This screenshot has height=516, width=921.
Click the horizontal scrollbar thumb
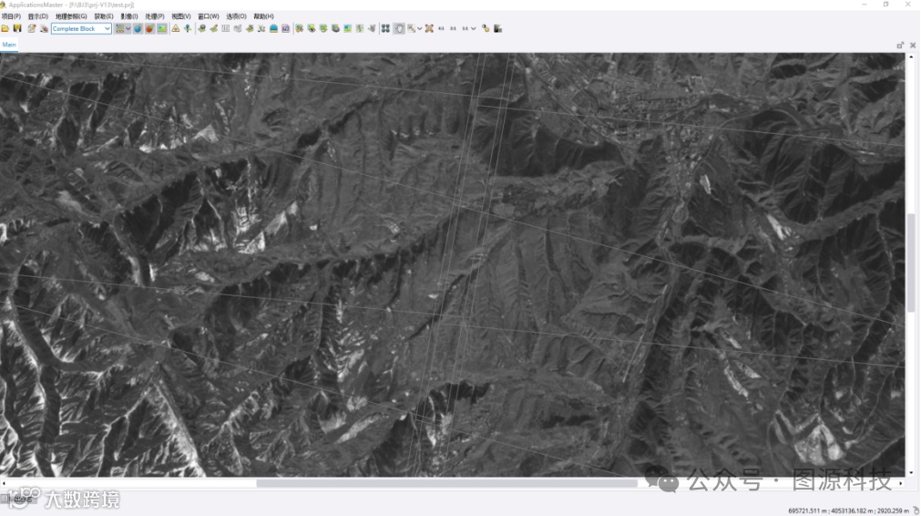click(x=446, y=484)
